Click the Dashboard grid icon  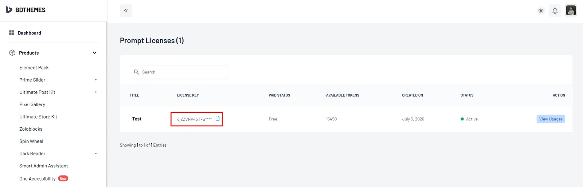12,33
